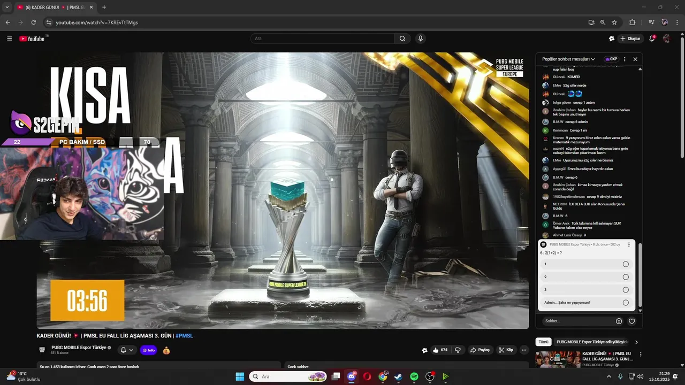View site information icon in address bar
The width and height of the screenshot is (685, 385).
coord(49,22)
